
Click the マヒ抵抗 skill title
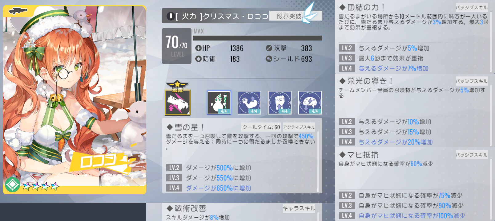click(359, 155)
